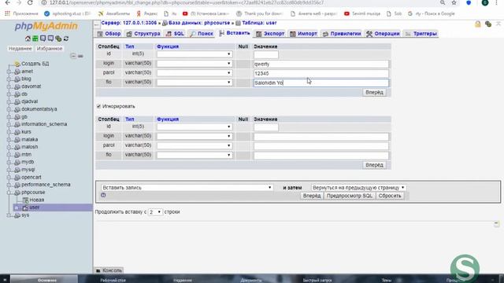The height and width of the screenshot is (283, 504).
Task: Open function dropdown for first login row
Action: point(195,64)
